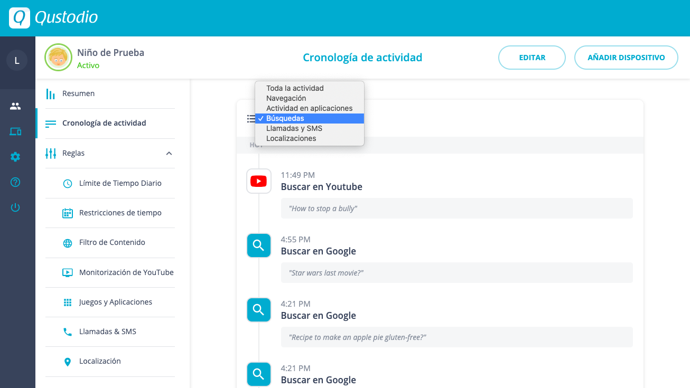Click Niño de Prueba child avatar
690x388 pixels.
point(58,58)
